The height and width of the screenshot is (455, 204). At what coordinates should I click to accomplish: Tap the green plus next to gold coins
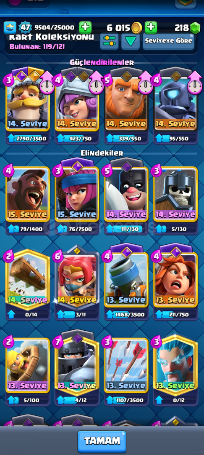click(151, 27)
